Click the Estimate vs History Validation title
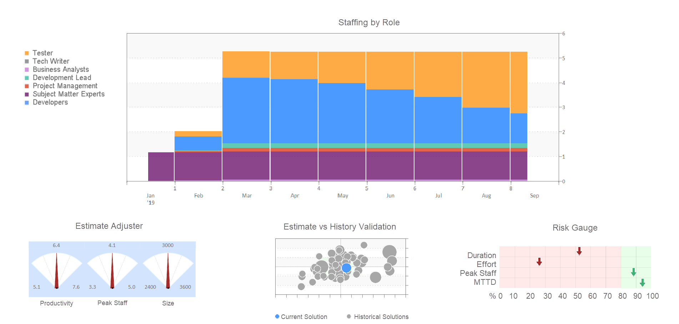This screenshot has width=679, height=324. [x=339, y=227]
